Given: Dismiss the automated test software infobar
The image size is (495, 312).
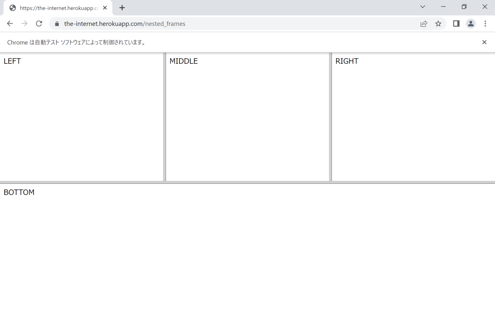Looking at the screenshot, I should click(484, 42).
